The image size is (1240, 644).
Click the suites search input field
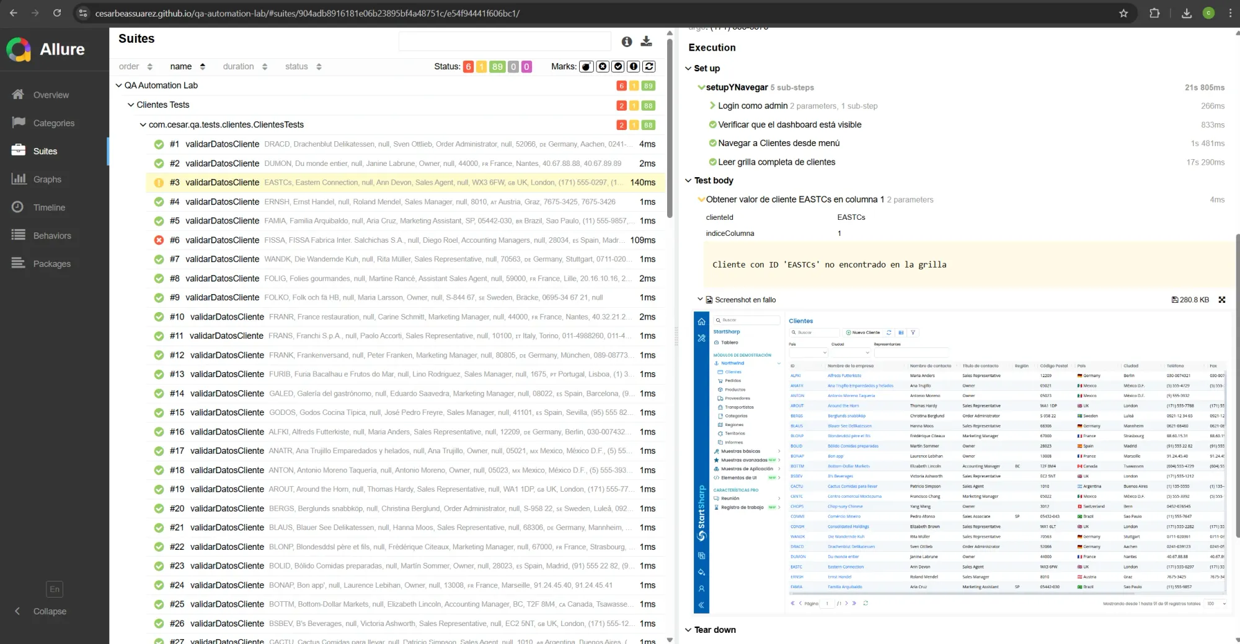pos(504,41)
